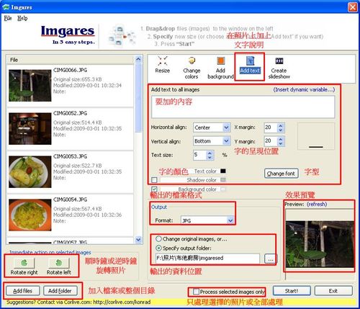Click the X margin number field
Screen dimensions: 360x309
pyautogui.click(x=271, y=127)
